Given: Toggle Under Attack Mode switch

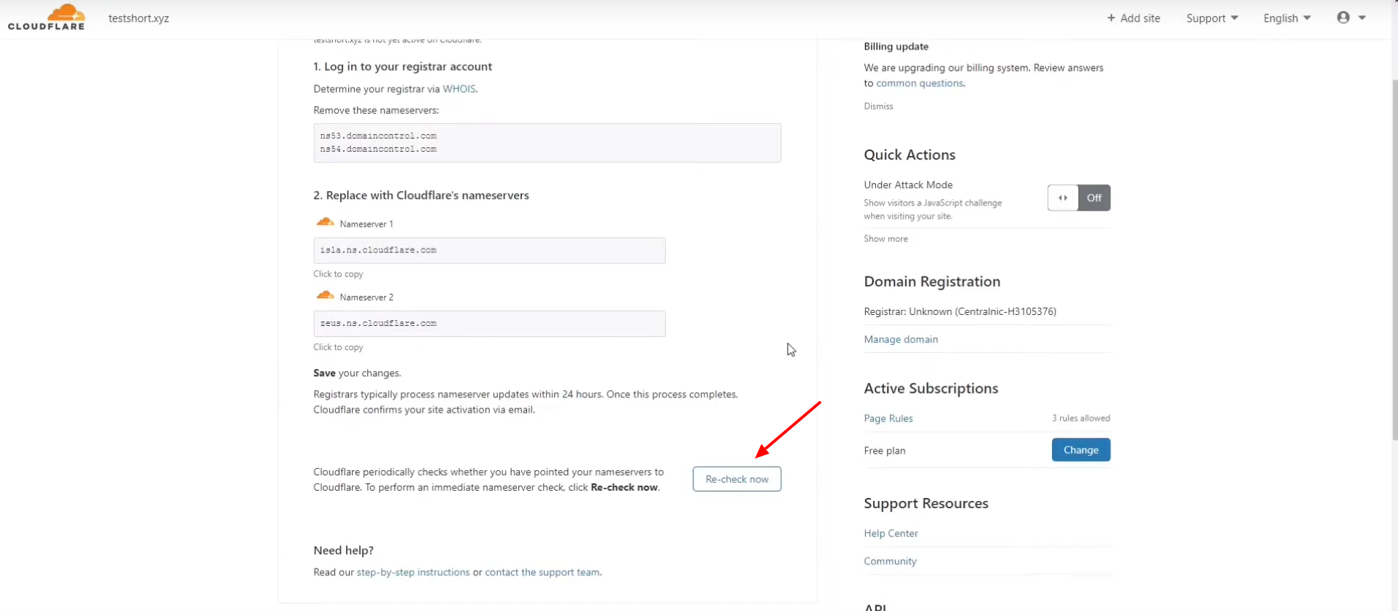Looking at the screenshot, I should (x=1079, y=198).
